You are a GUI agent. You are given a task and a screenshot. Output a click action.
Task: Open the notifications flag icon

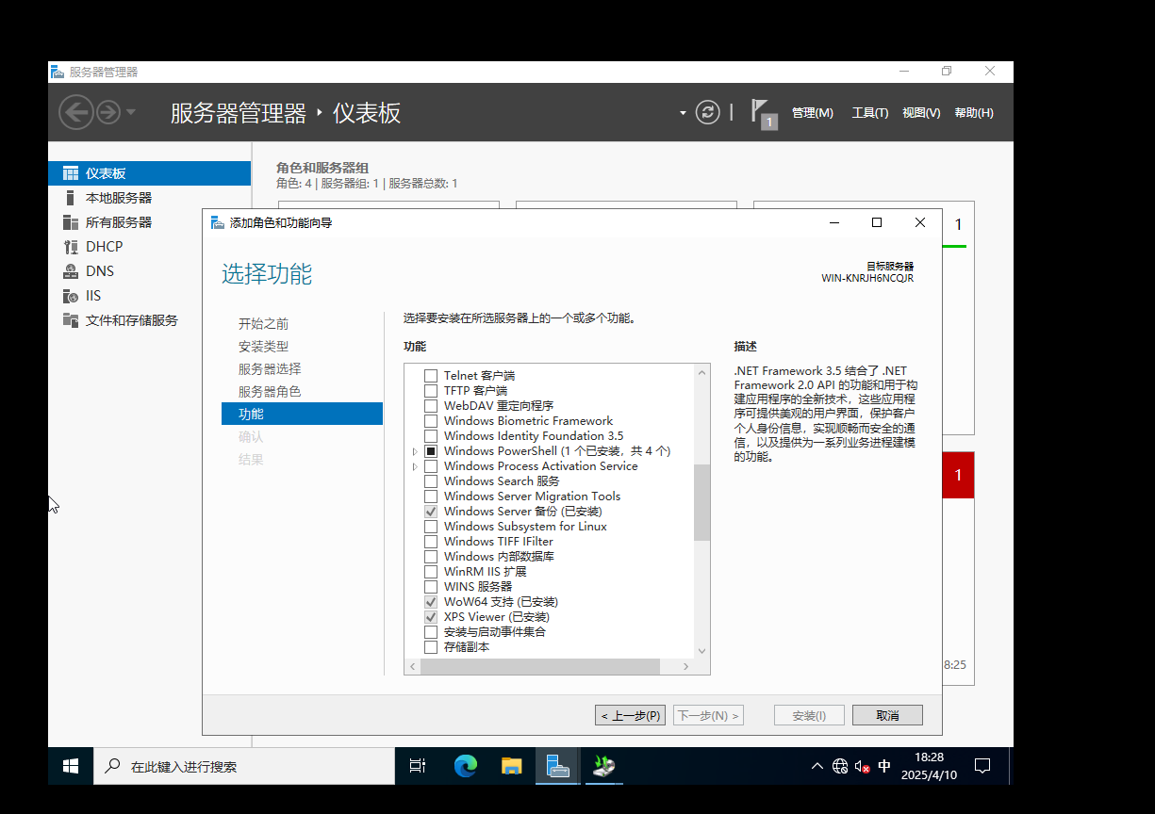762,112
